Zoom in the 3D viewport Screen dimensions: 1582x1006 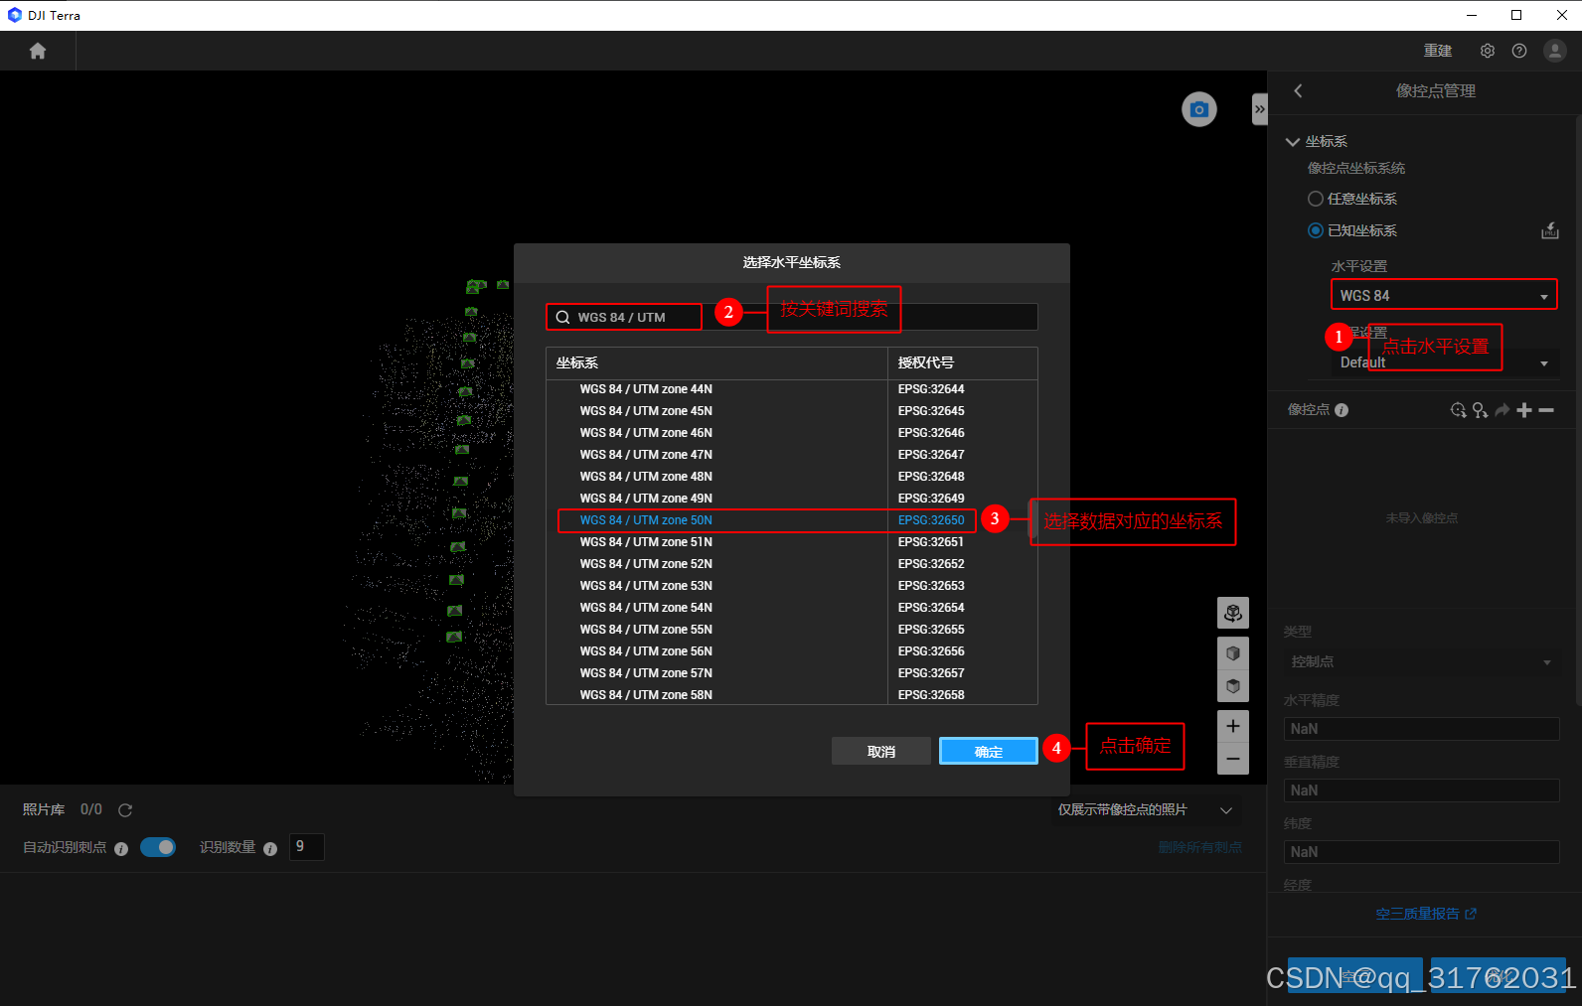point(1233,726)
